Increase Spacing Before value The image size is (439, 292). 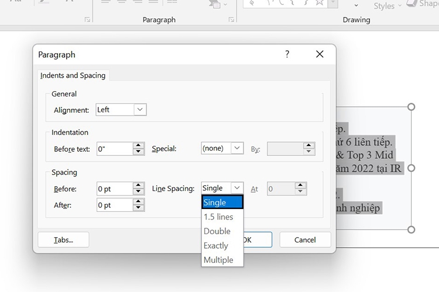pos(138,186)
